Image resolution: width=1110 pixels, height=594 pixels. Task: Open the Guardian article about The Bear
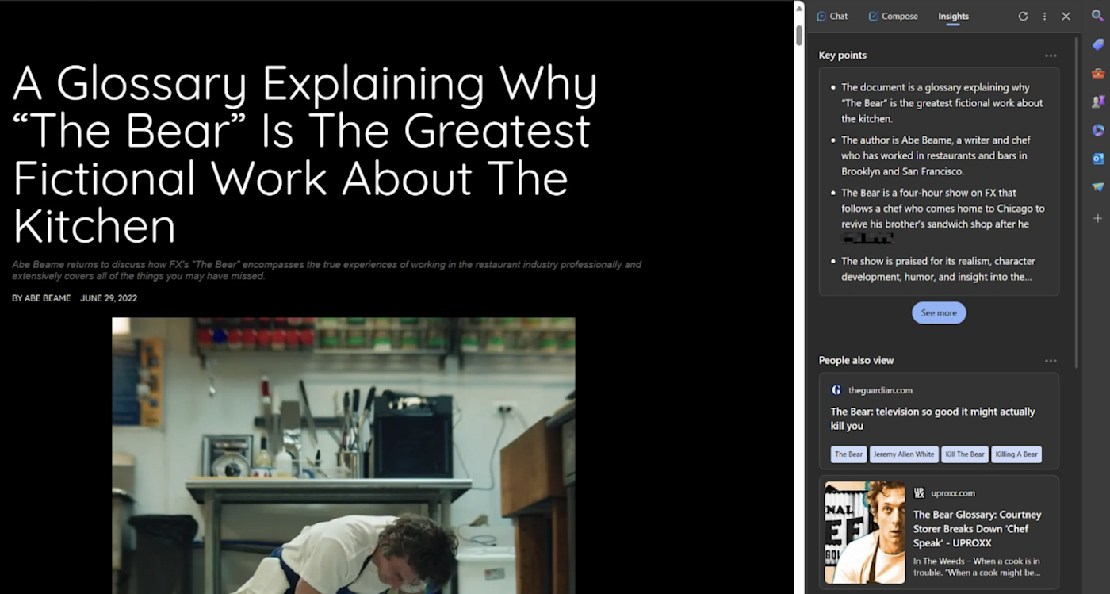pyautogui.click(x=932, y=419)
